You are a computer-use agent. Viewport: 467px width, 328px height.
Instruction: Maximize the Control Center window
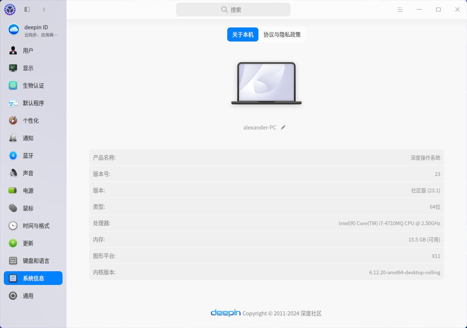(438, 10)
